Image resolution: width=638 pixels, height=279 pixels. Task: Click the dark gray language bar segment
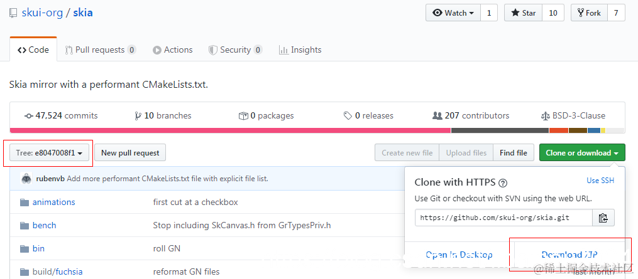click(x=500, y=130)
